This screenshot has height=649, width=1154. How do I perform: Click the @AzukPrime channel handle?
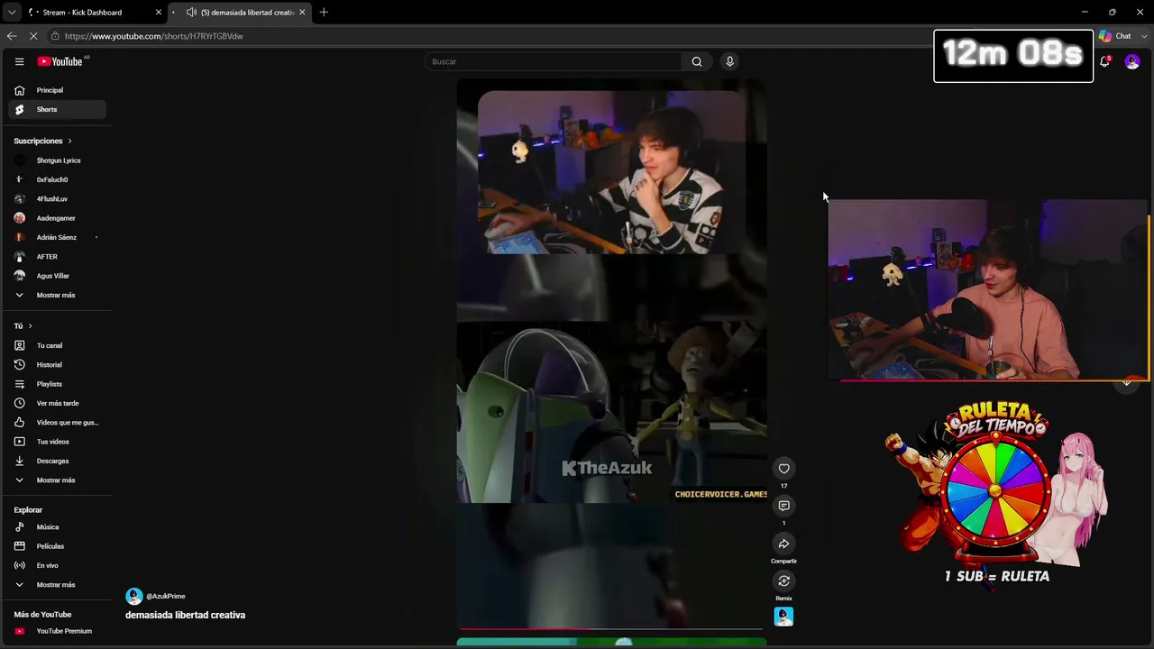[x=166, y=596]
